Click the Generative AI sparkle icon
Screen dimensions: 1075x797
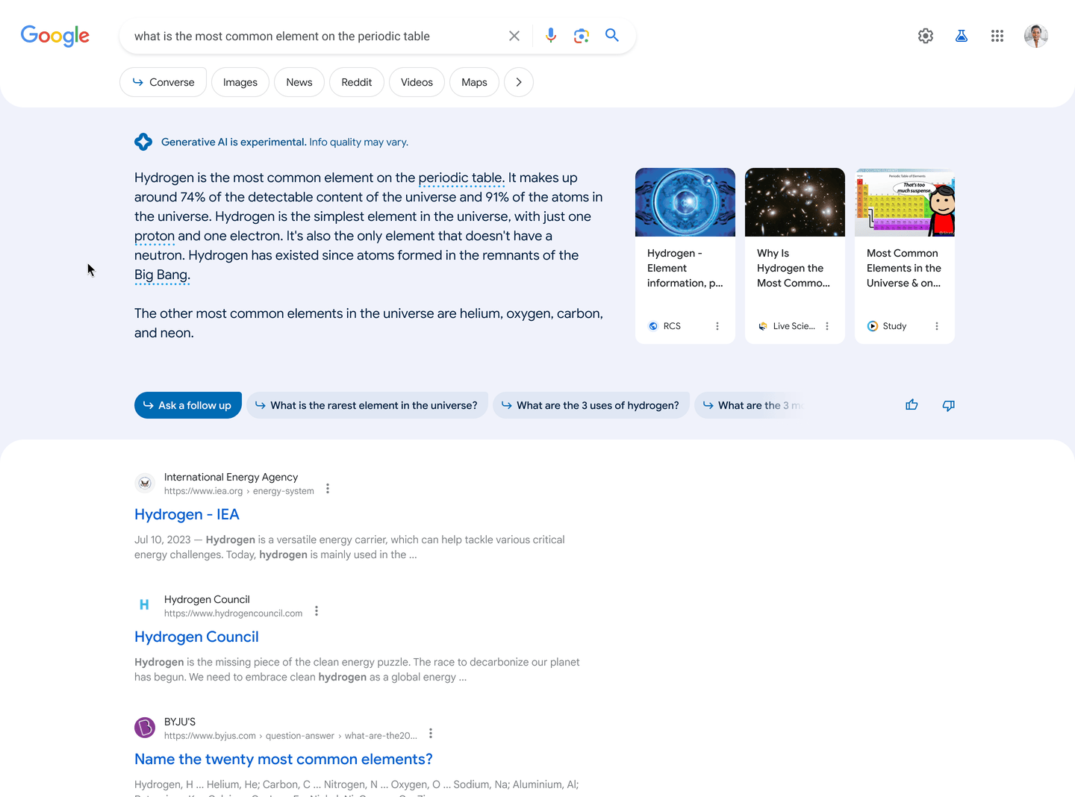coord(143,141)
